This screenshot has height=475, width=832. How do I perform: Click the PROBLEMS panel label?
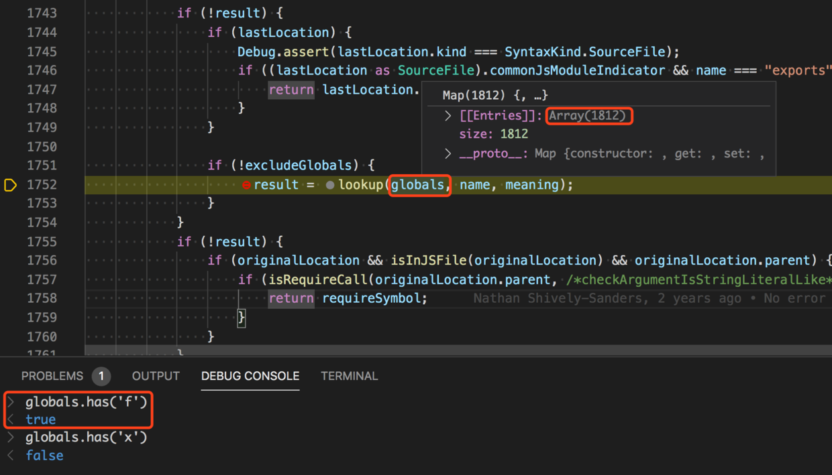coord(52,376)
